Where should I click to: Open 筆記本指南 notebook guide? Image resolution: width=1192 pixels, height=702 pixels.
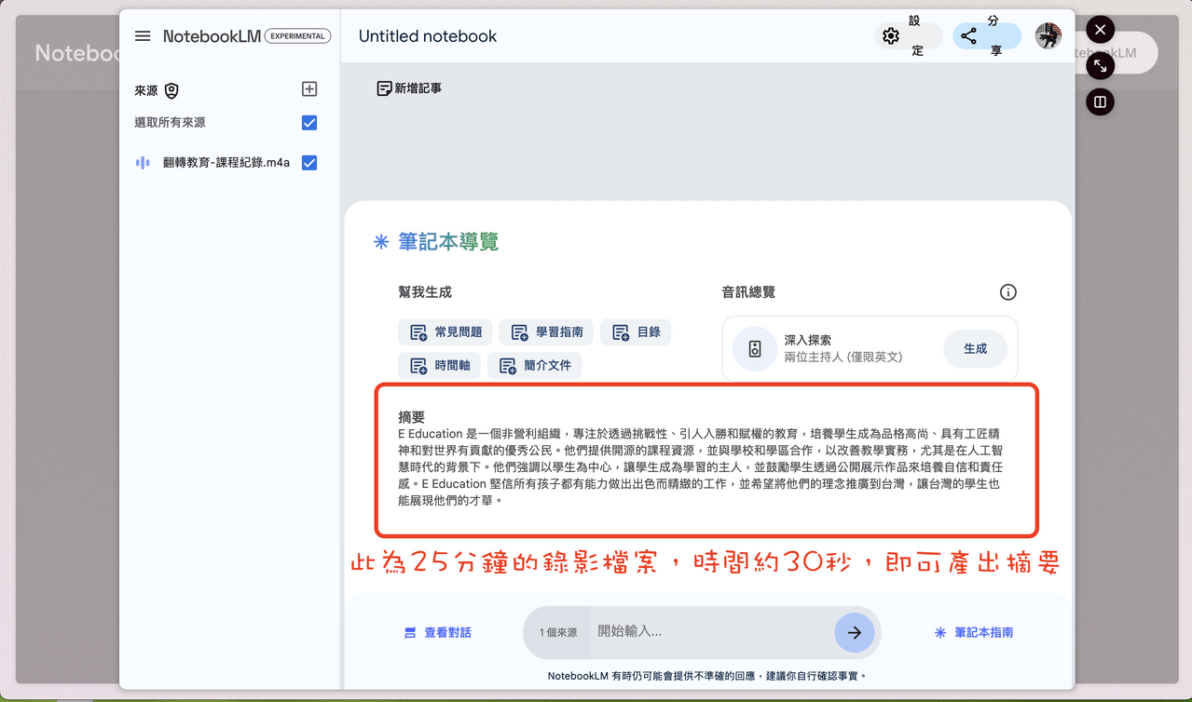coord(974,633)
